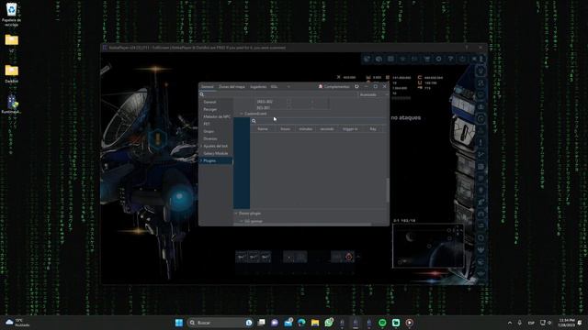Click the power logout icon in game toolbar
Viewport: 588px width, 330px height.
point(463,59)
